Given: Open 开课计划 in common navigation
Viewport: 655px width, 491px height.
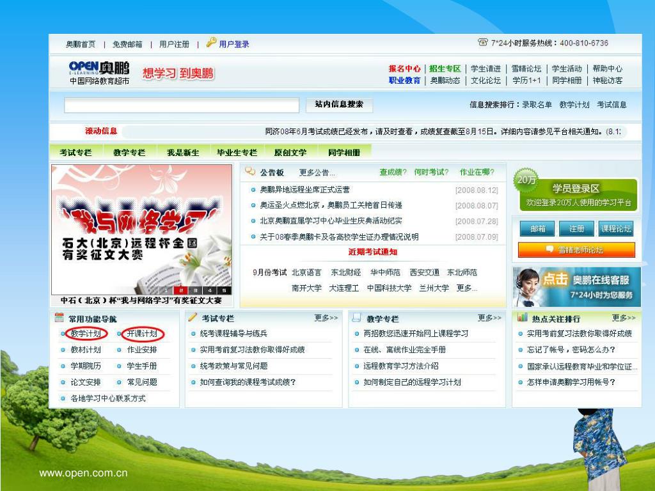Looking at the screenshot, I should [142, 333].
